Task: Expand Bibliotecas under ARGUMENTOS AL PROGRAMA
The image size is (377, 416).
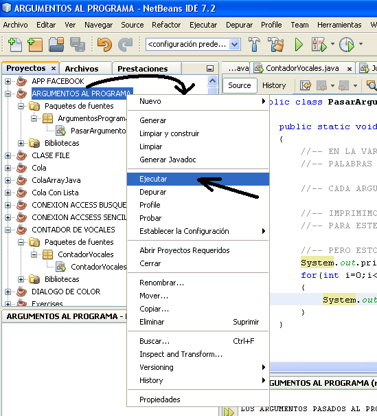Action: pyautogui.click(x=21, y=143)
